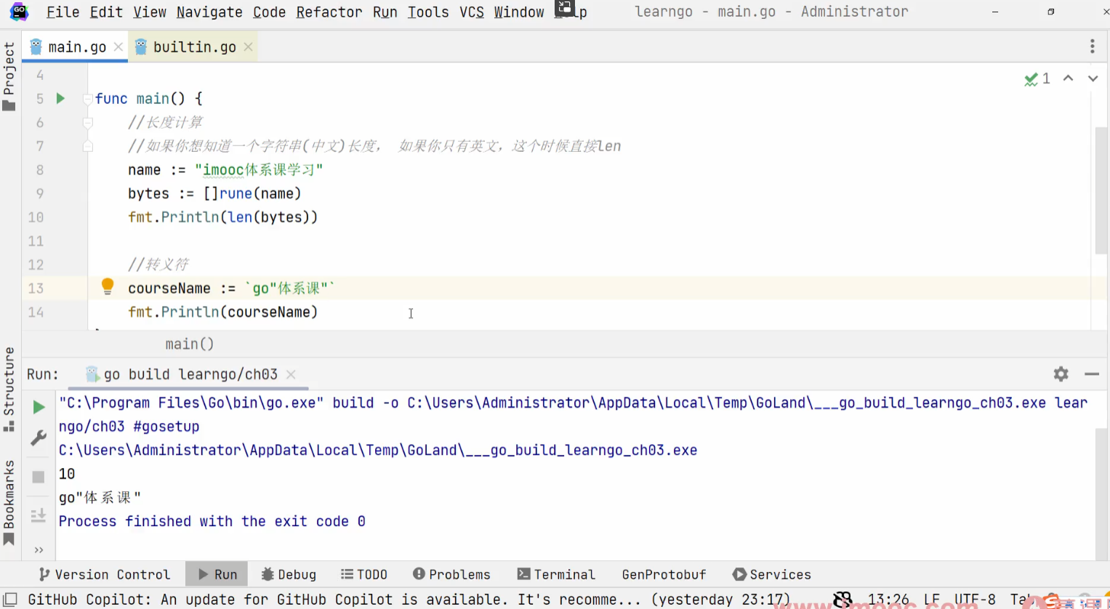Open the Run menu

point(385,12)
